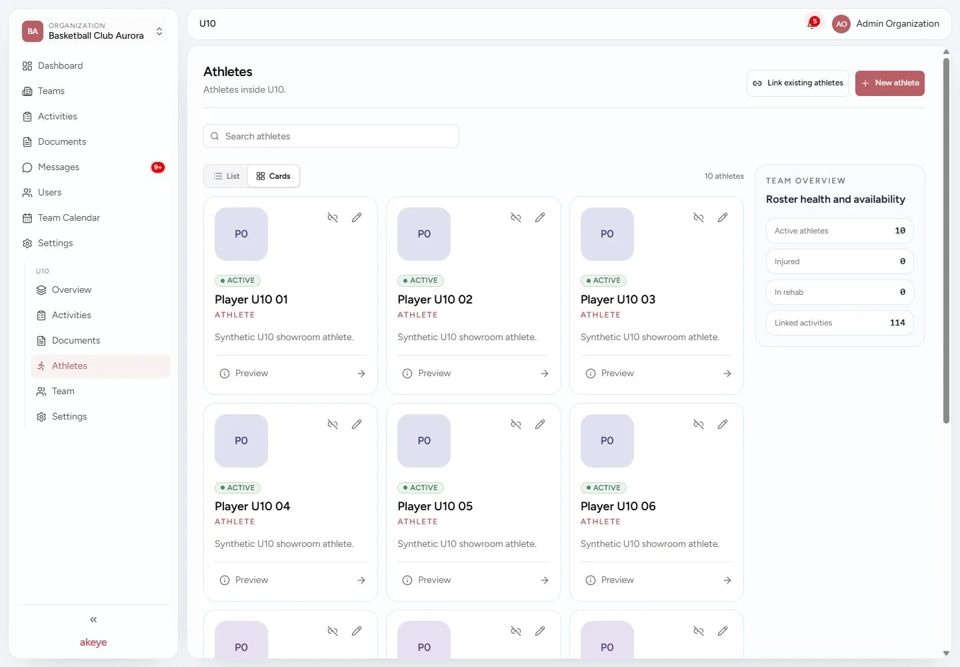Open U10 Overview item
Viewport: 960px width, 667px height.
[x=100, y=289]
